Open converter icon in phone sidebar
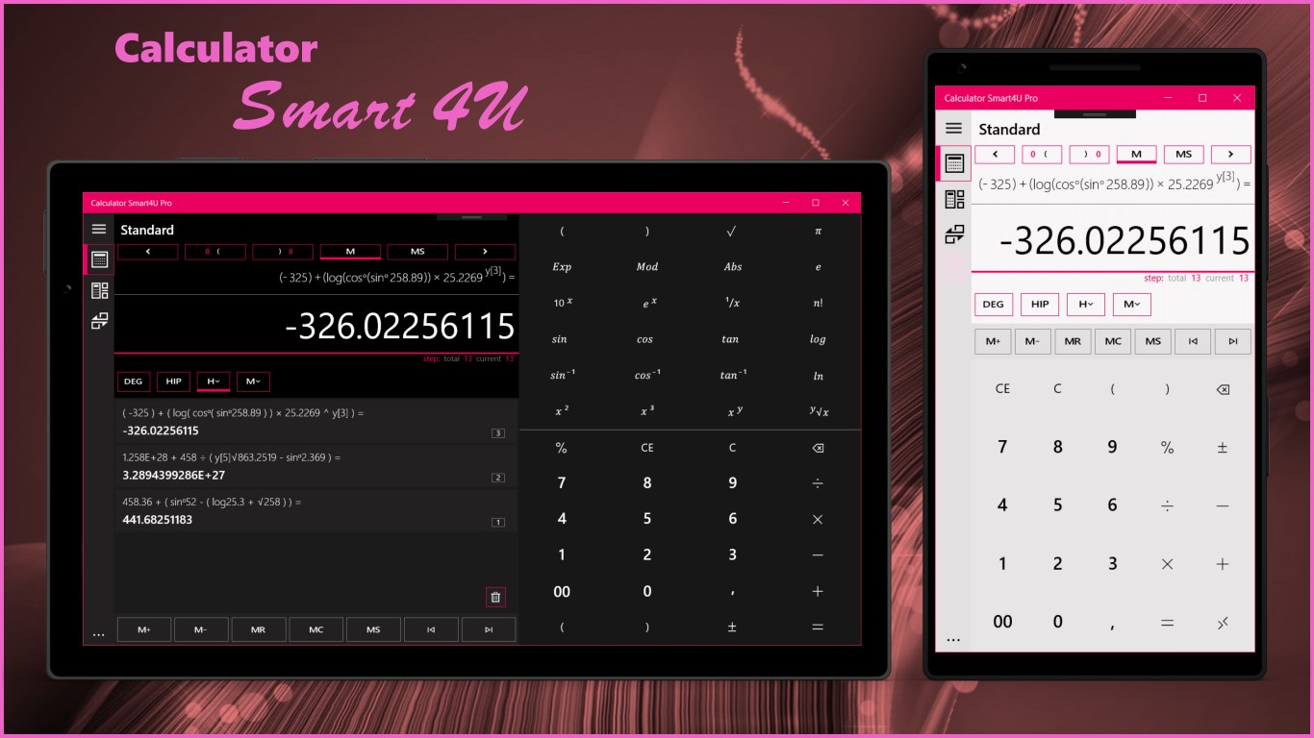The width and height of the screenshot is (1314, 738). click(x=954, y=234)
